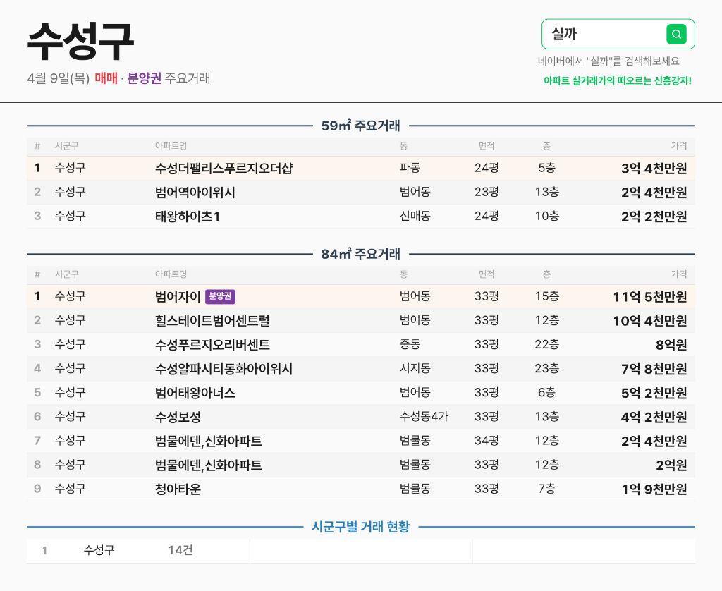
Task: Select the purple 분양권 label in the subtitle
Action: click(x=144, y=78)
